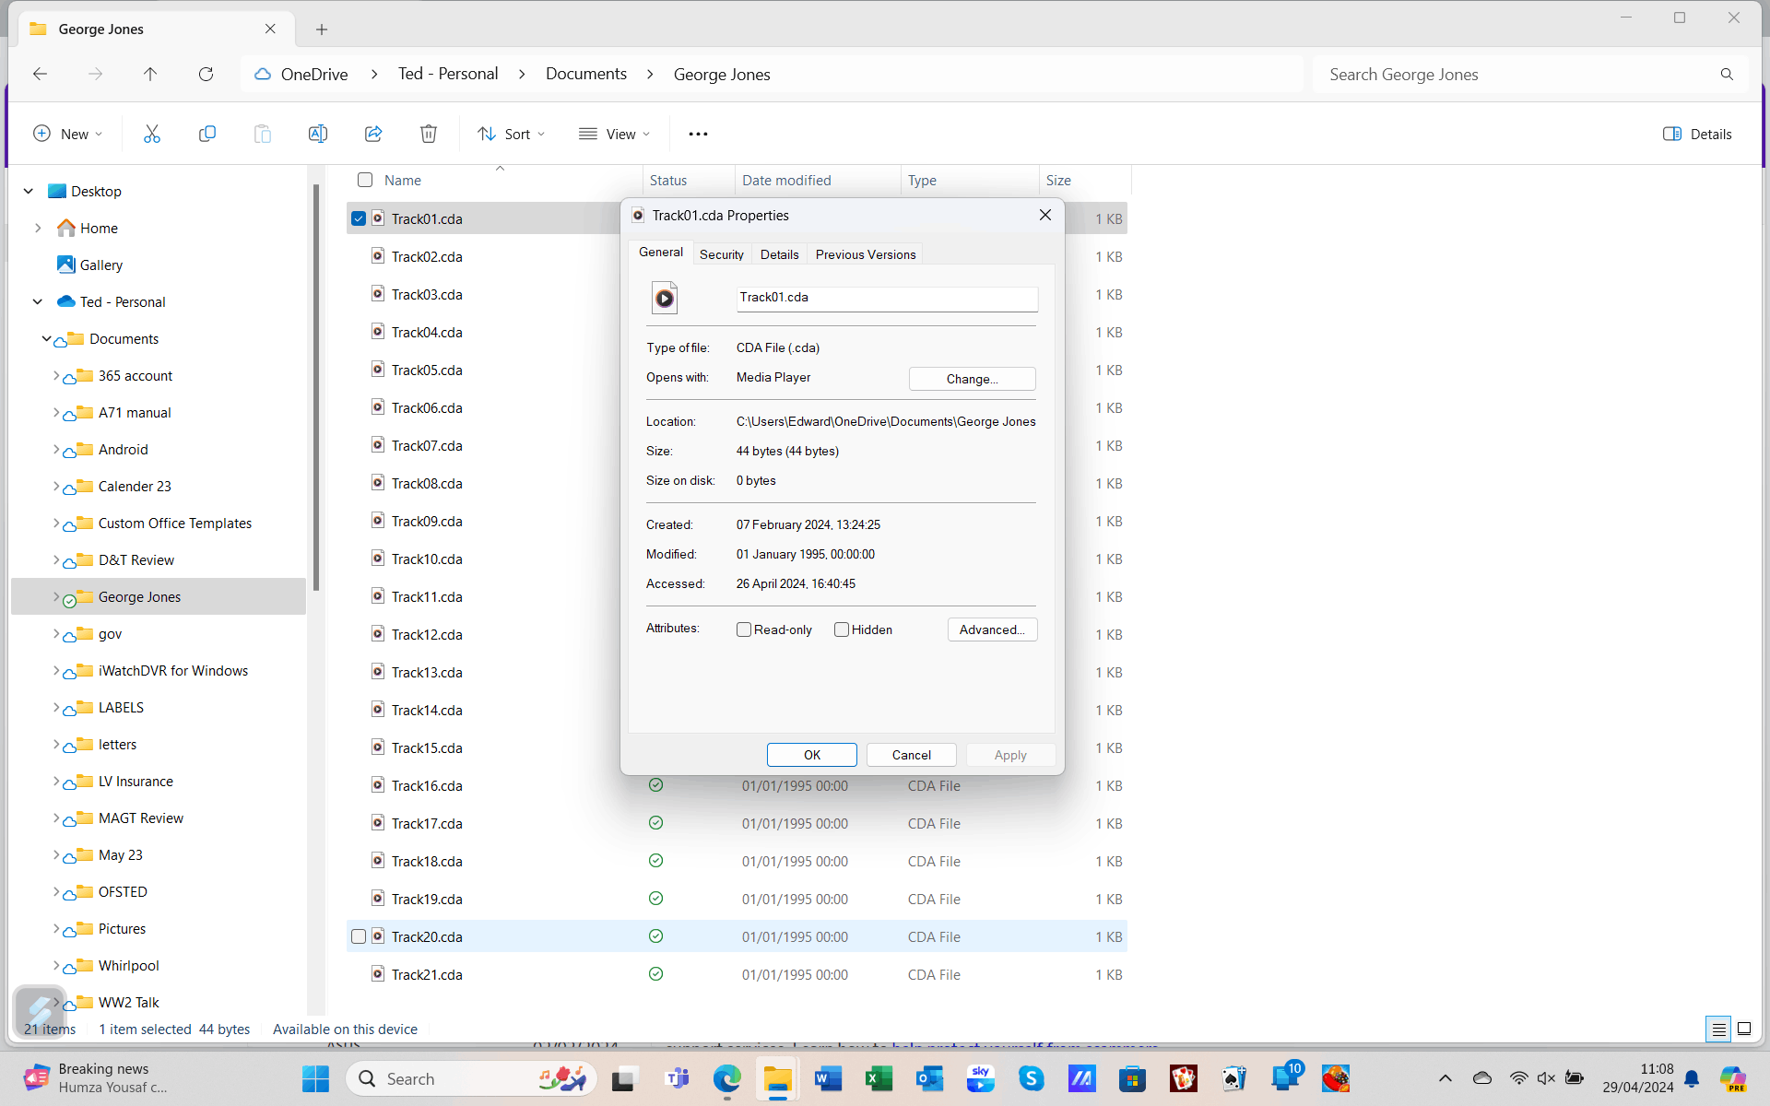
Task: Click the Cut scissors icon
Action: [x=152, y=134]
